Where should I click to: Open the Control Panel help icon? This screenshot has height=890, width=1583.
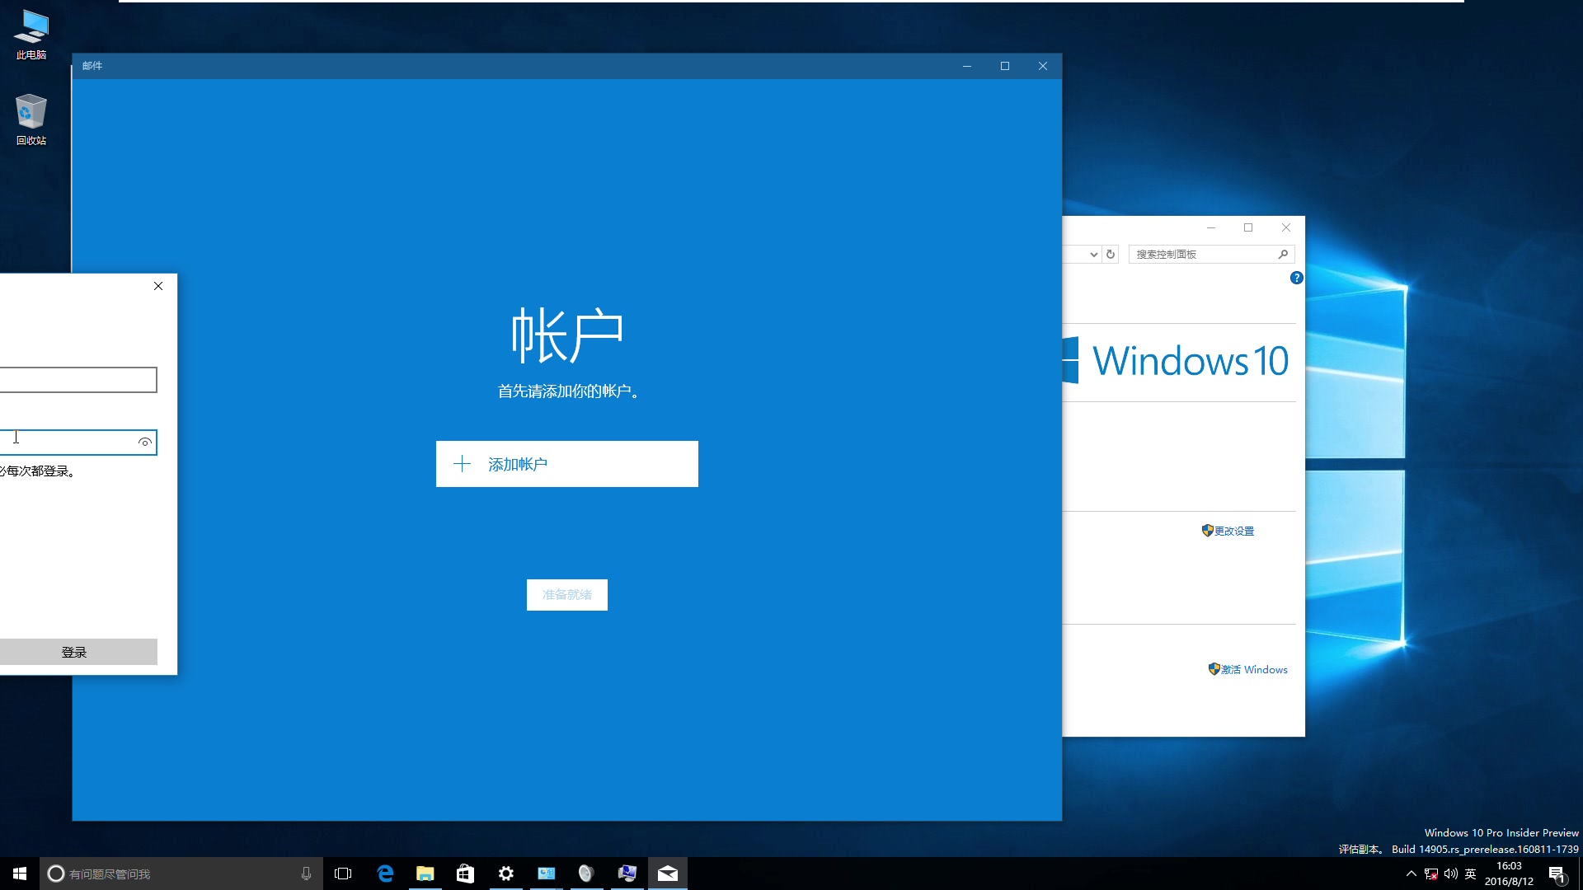1296,278
